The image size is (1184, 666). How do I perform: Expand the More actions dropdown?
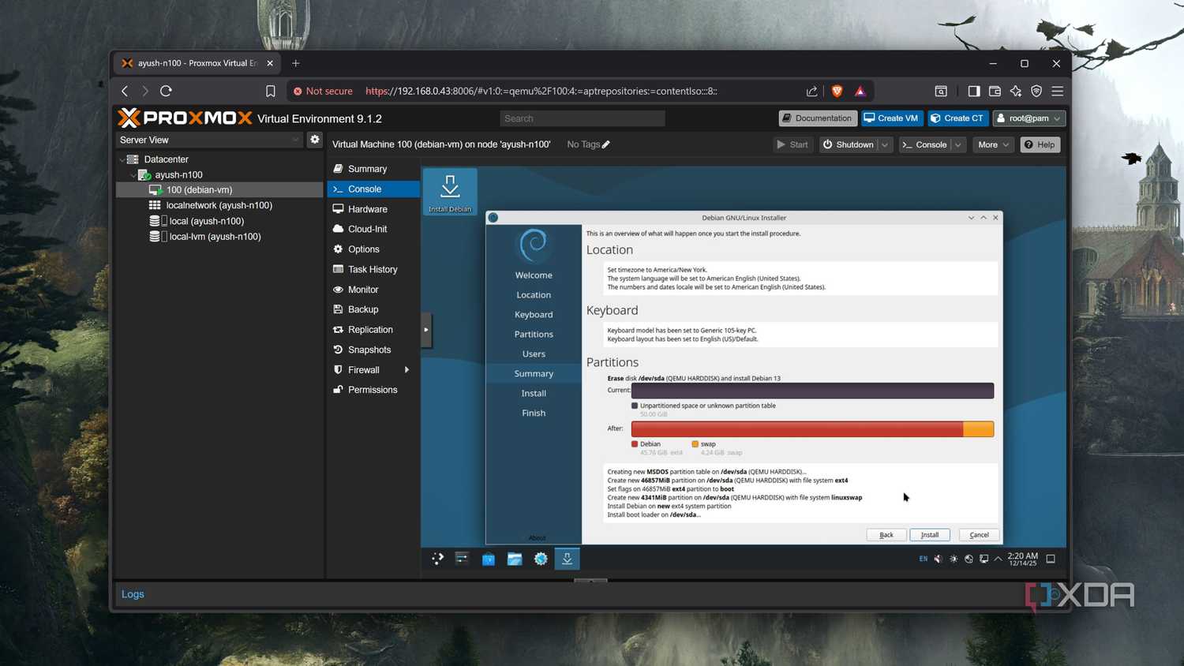[992, 144]
